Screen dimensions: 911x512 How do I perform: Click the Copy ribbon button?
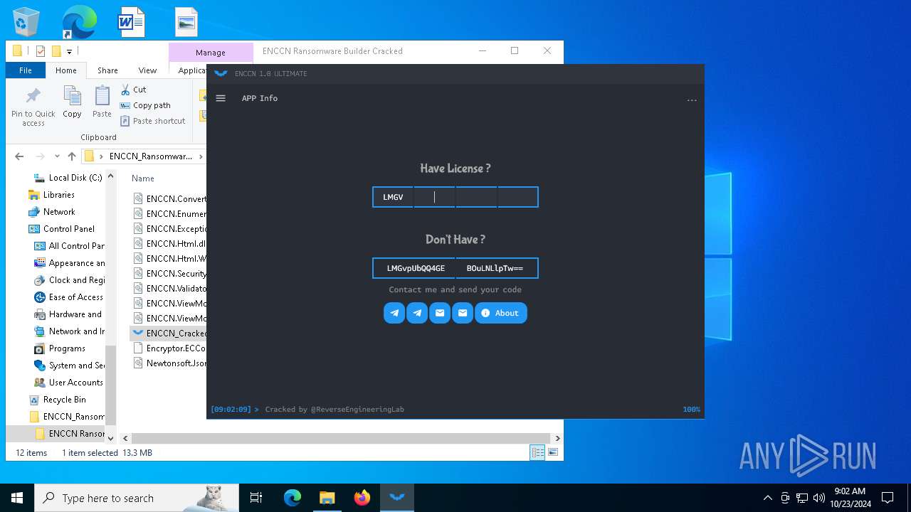(x=72, y=102)
